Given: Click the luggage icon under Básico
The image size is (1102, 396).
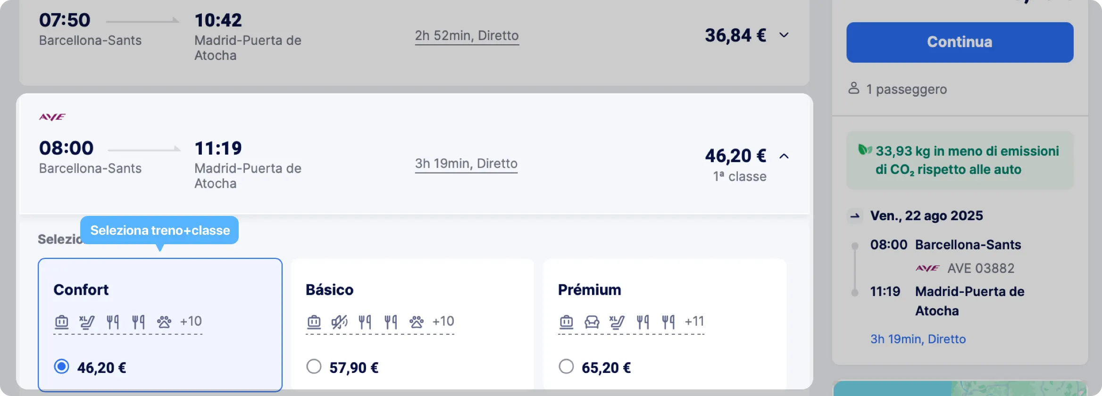Looking at the screenshot, I should 314,322.
